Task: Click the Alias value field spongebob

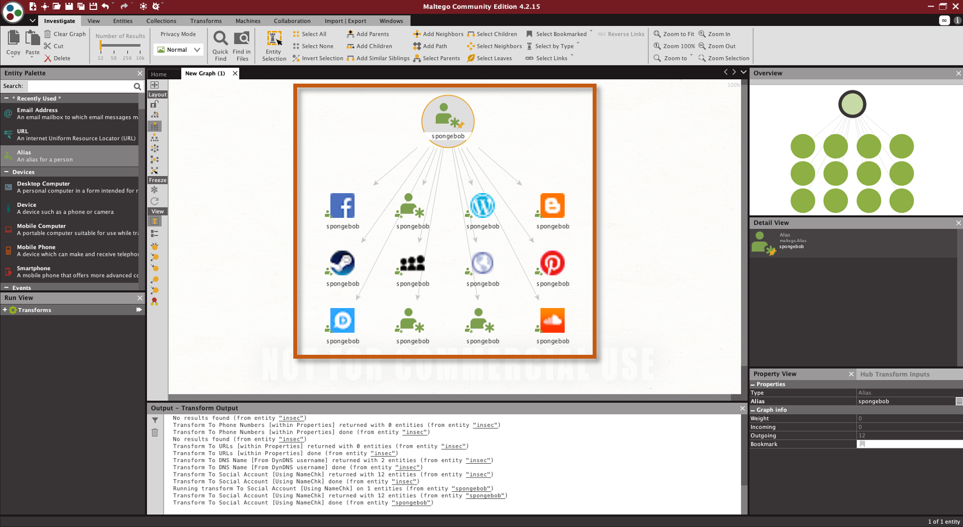Action: pos(906,402)
